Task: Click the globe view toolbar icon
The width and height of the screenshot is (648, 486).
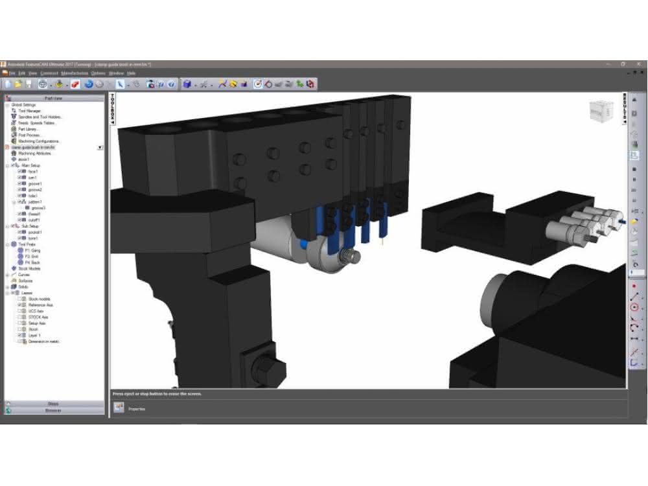Action: [x=43, y=84]
